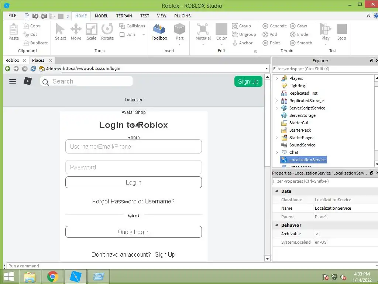Focus the Password field
The image size is (378, 284).
(x=134, y=167)
